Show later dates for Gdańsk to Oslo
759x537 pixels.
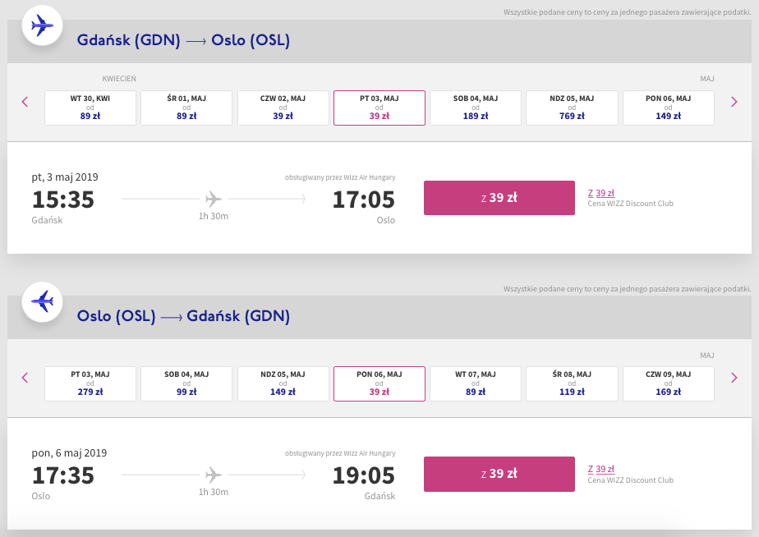pos(734,102)
